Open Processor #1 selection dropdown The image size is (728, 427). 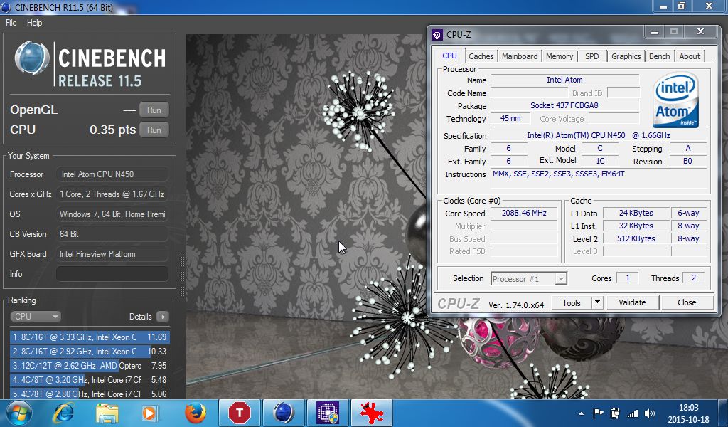tap(529, 279)
